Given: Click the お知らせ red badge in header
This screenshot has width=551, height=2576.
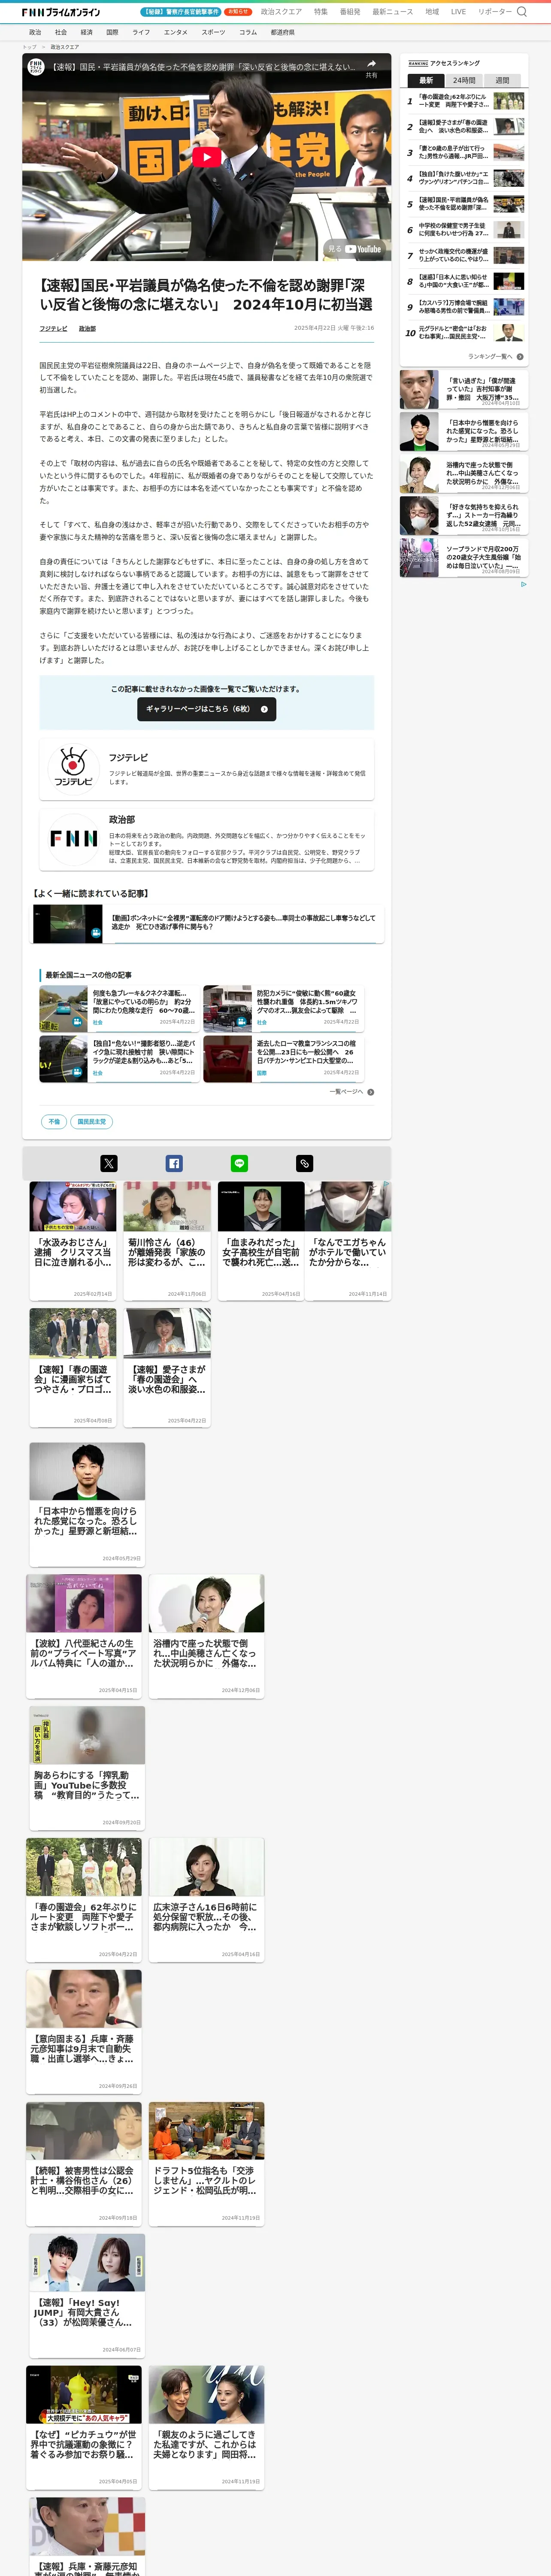Looking at the screenshot, I should pyautogui.click(x=238, y=12).
